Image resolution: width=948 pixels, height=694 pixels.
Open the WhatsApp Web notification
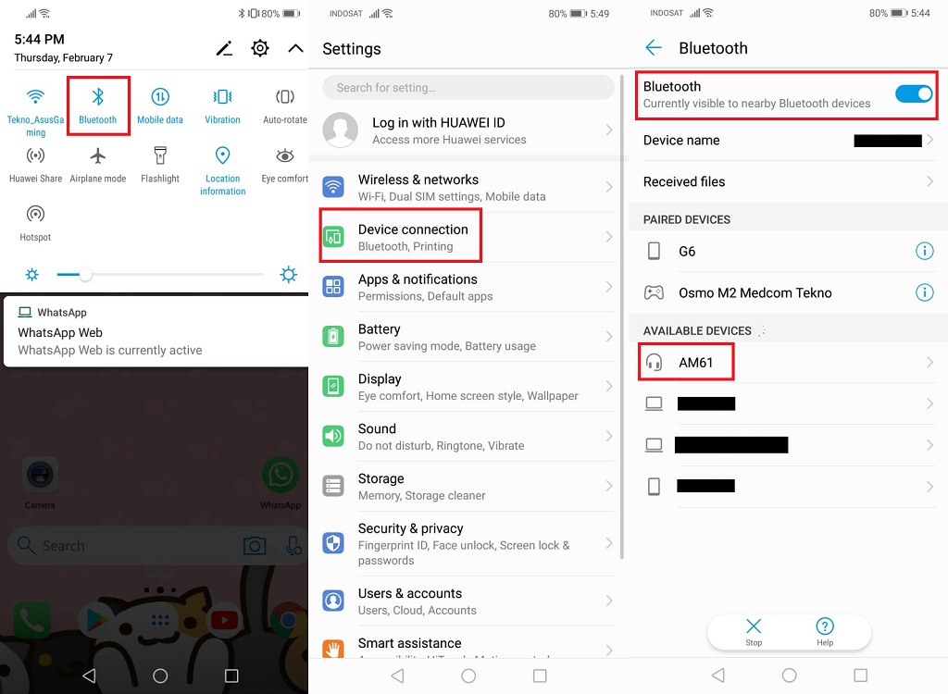tap(156, 331)
